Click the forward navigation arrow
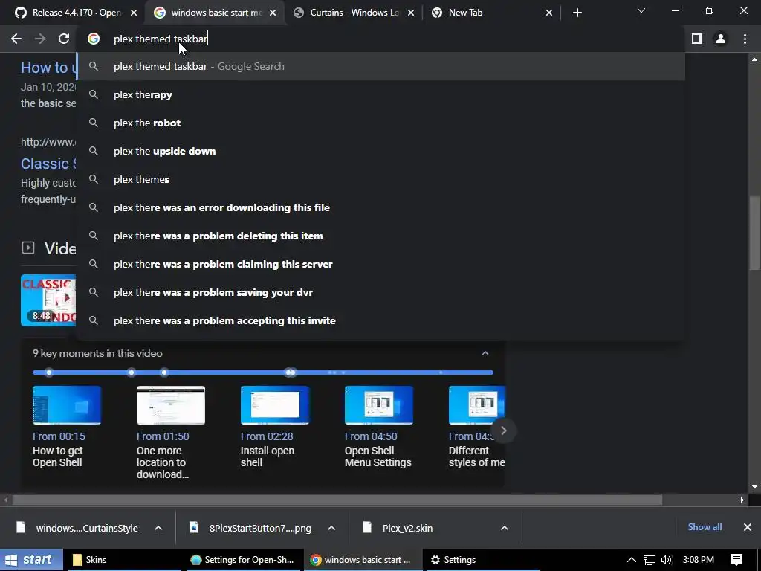The height and width of the screenshot is (571, 761). coord(40,39)
